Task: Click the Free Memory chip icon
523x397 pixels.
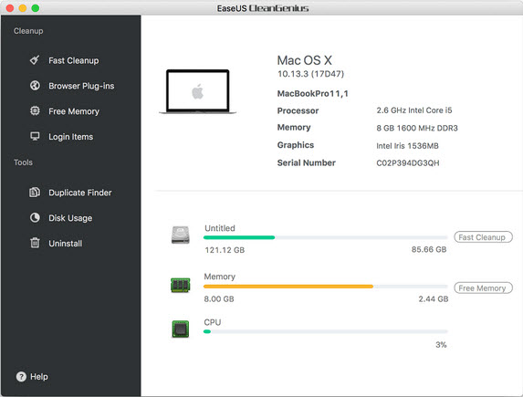Action: click(x=35, y=110)
